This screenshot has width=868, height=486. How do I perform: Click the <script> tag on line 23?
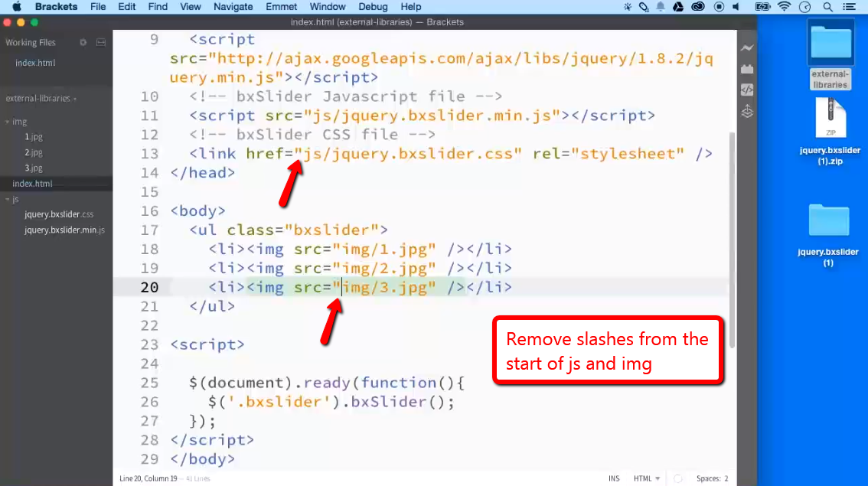(207, 345)
